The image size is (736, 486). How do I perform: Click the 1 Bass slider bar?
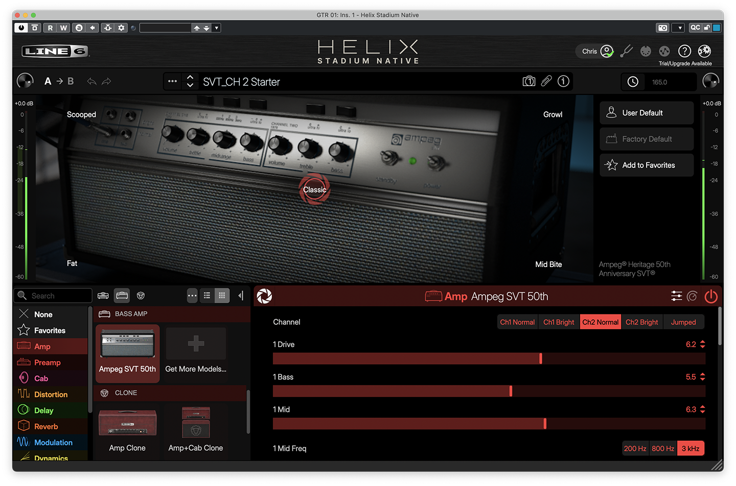pos(489,391)
